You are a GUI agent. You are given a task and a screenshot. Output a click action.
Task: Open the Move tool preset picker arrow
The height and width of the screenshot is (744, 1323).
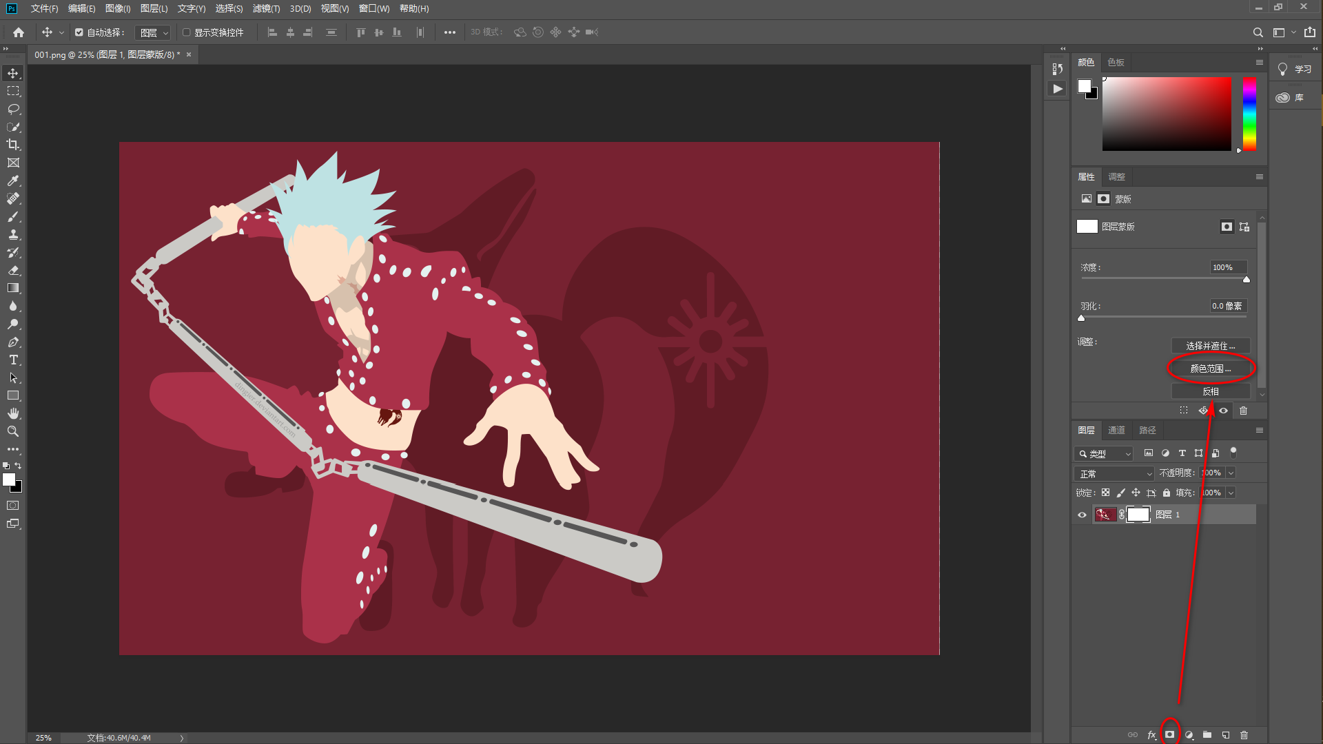click(x=61, y=32)
